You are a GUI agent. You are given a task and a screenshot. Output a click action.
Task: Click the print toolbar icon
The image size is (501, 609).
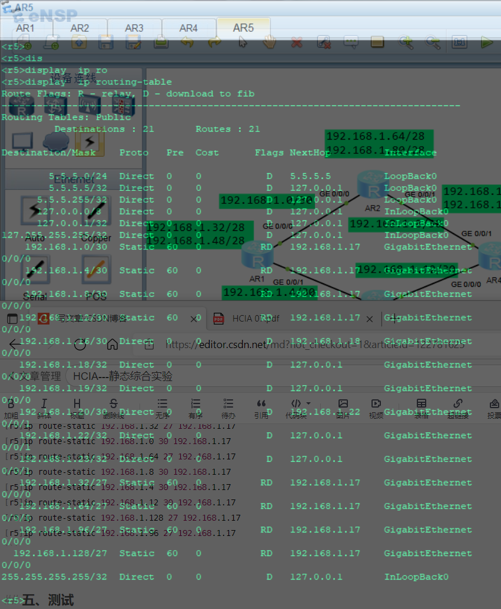click(161, 42)
